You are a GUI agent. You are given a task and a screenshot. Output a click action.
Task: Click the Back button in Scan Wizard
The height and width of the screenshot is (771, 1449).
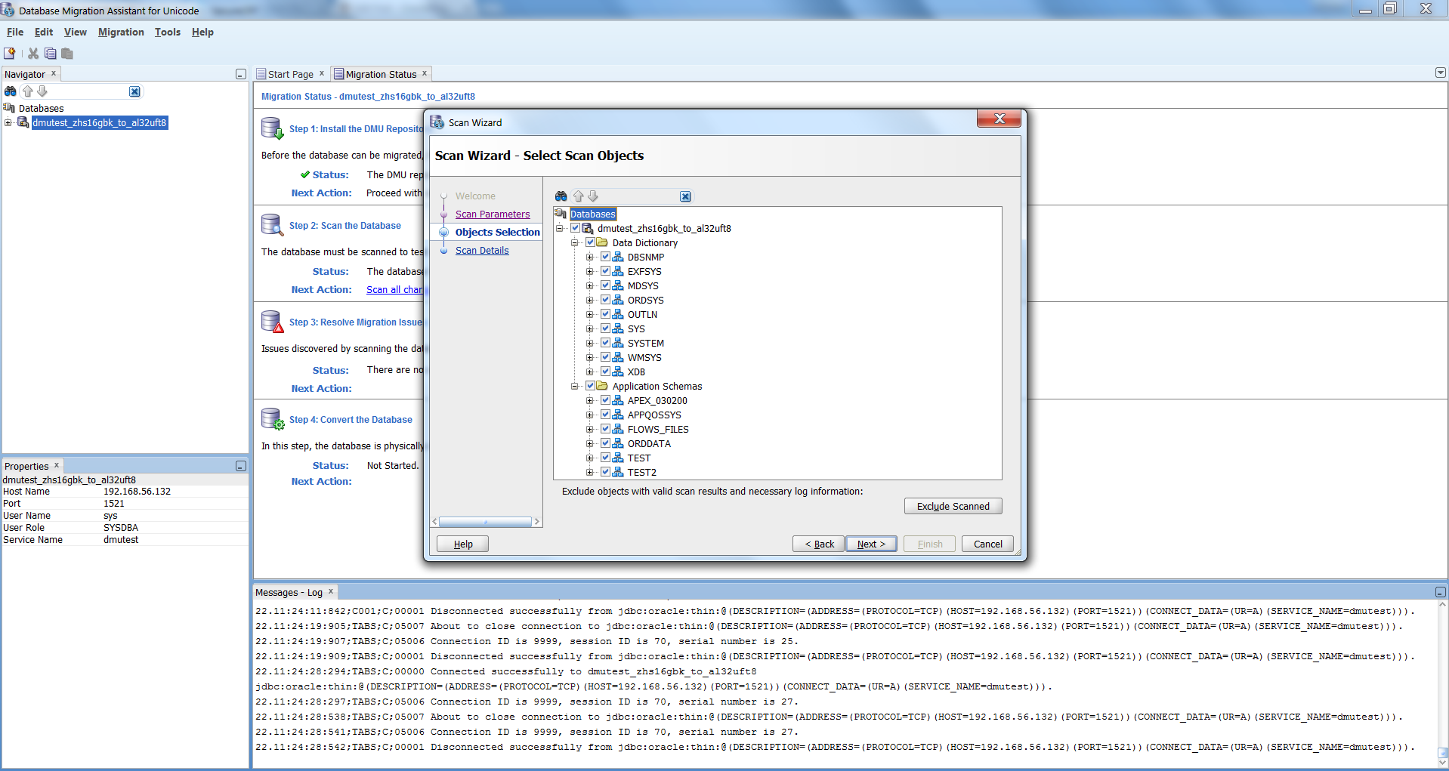click(x=819, y=544)
